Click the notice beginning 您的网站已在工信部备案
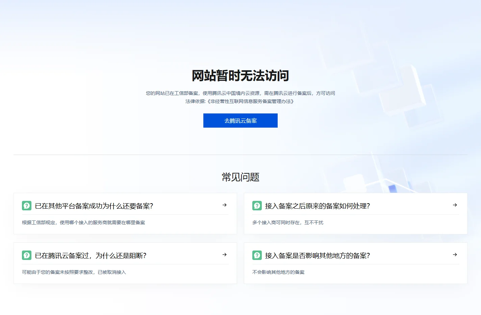Viewport: 481px width, 315px height. tap(240, 93)
